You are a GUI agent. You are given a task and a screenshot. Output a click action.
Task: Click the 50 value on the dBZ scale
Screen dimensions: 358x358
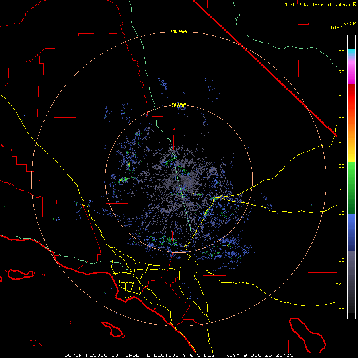pos(342,119)
